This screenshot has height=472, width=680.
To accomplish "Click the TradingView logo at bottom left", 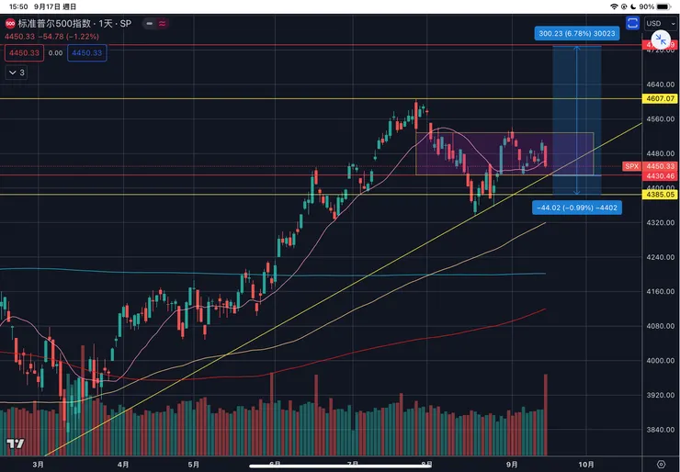I will coord(14,444).
